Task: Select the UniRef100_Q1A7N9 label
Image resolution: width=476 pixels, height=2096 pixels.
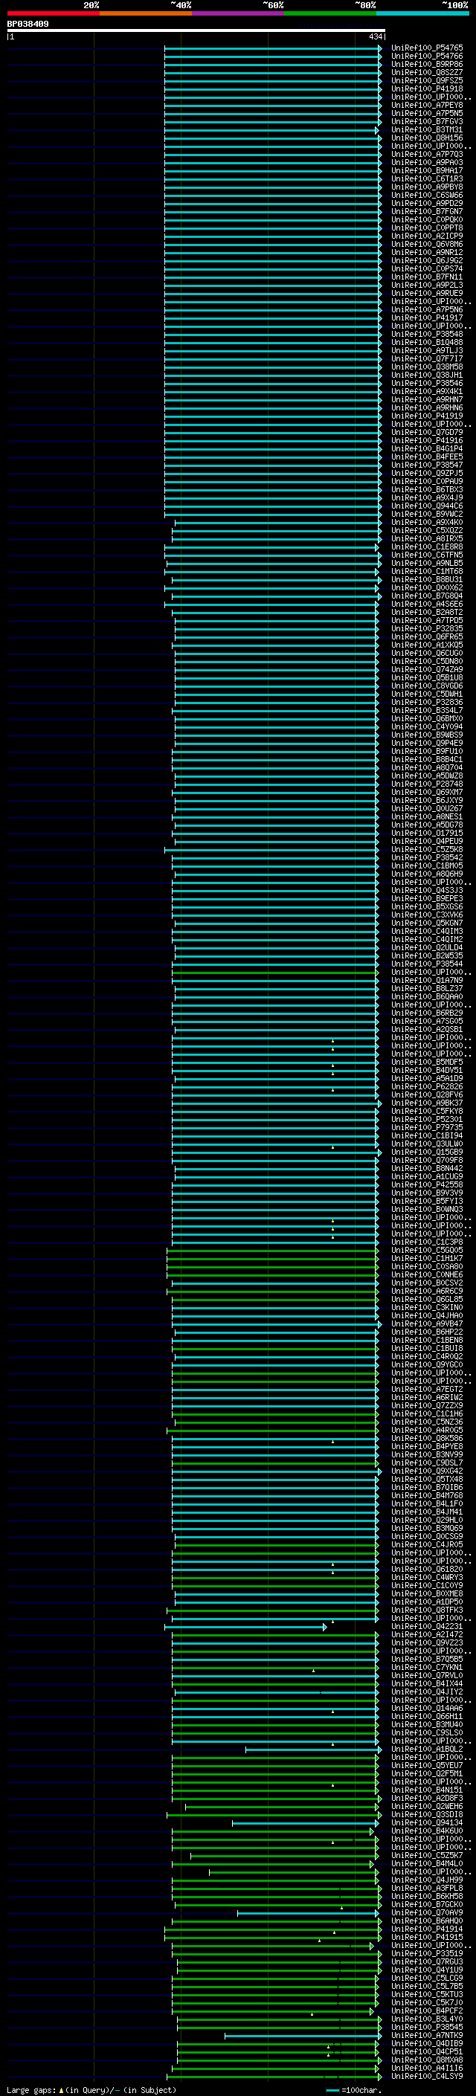Action: 427,981
